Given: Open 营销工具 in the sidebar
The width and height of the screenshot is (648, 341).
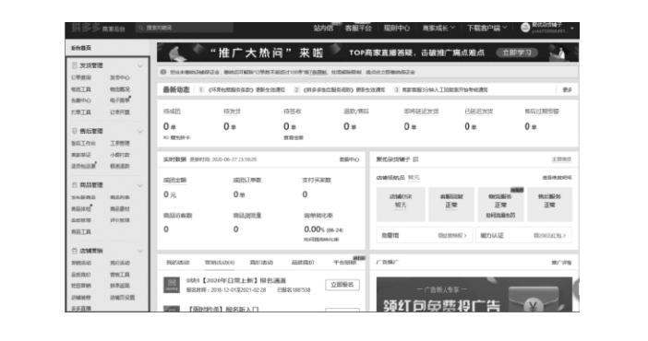Looking at the screenshot, I should (x=120, y=275).
